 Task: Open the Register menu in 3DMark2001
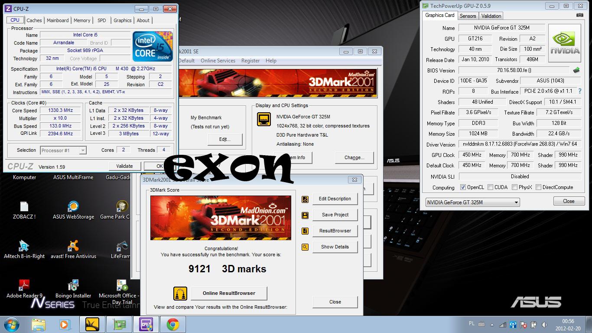click(x=250, y=61)
